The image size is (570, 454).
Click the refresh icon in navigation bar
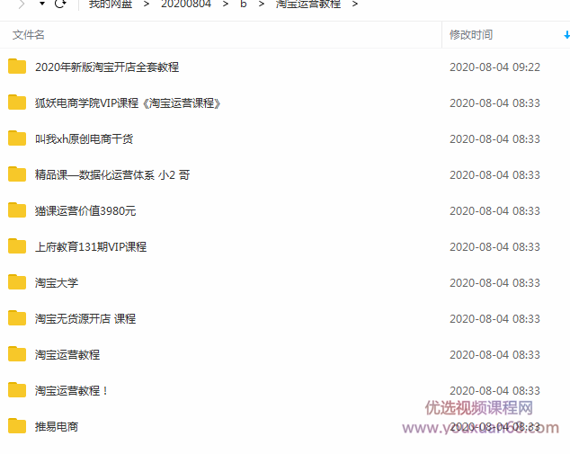[x=60, y=4]
